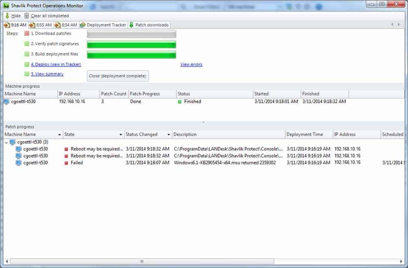Open the Deployment Tracker tab
The width and height of the screenshot is (408, 268).
(103, 25)
